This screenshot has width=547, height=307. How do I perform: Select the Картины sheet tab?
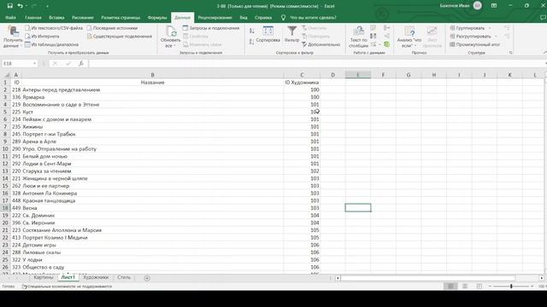pos(44,277)
